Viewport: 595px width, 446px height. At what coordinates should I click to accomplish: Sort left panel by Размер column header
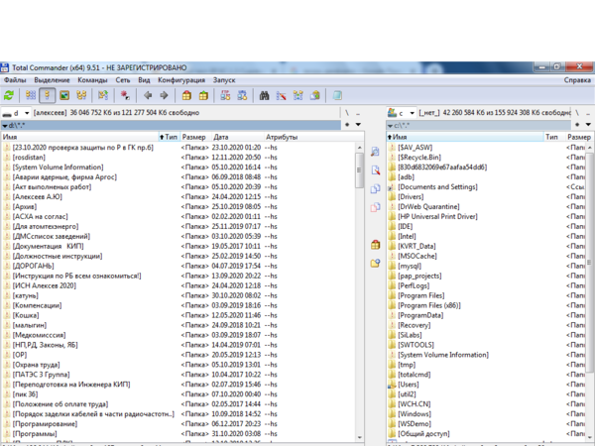(x=194, y=137)
